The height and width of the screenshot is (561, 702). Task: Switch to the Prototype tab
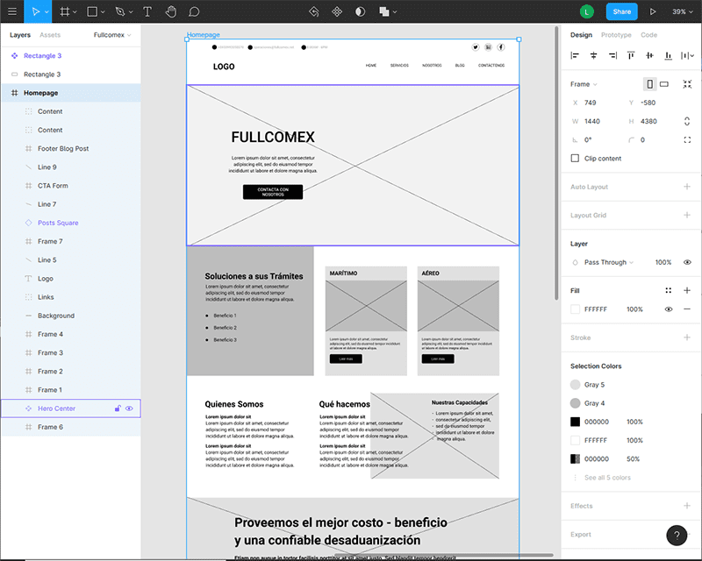(x=615, y=35)
